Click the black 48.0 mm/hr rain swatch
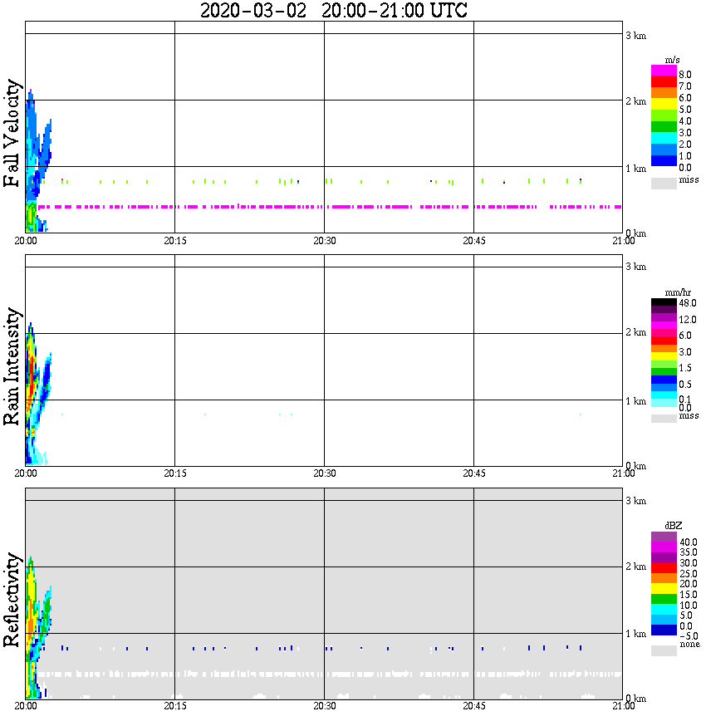The width and height of the screenshot is (706, 721). coord(664,302)
